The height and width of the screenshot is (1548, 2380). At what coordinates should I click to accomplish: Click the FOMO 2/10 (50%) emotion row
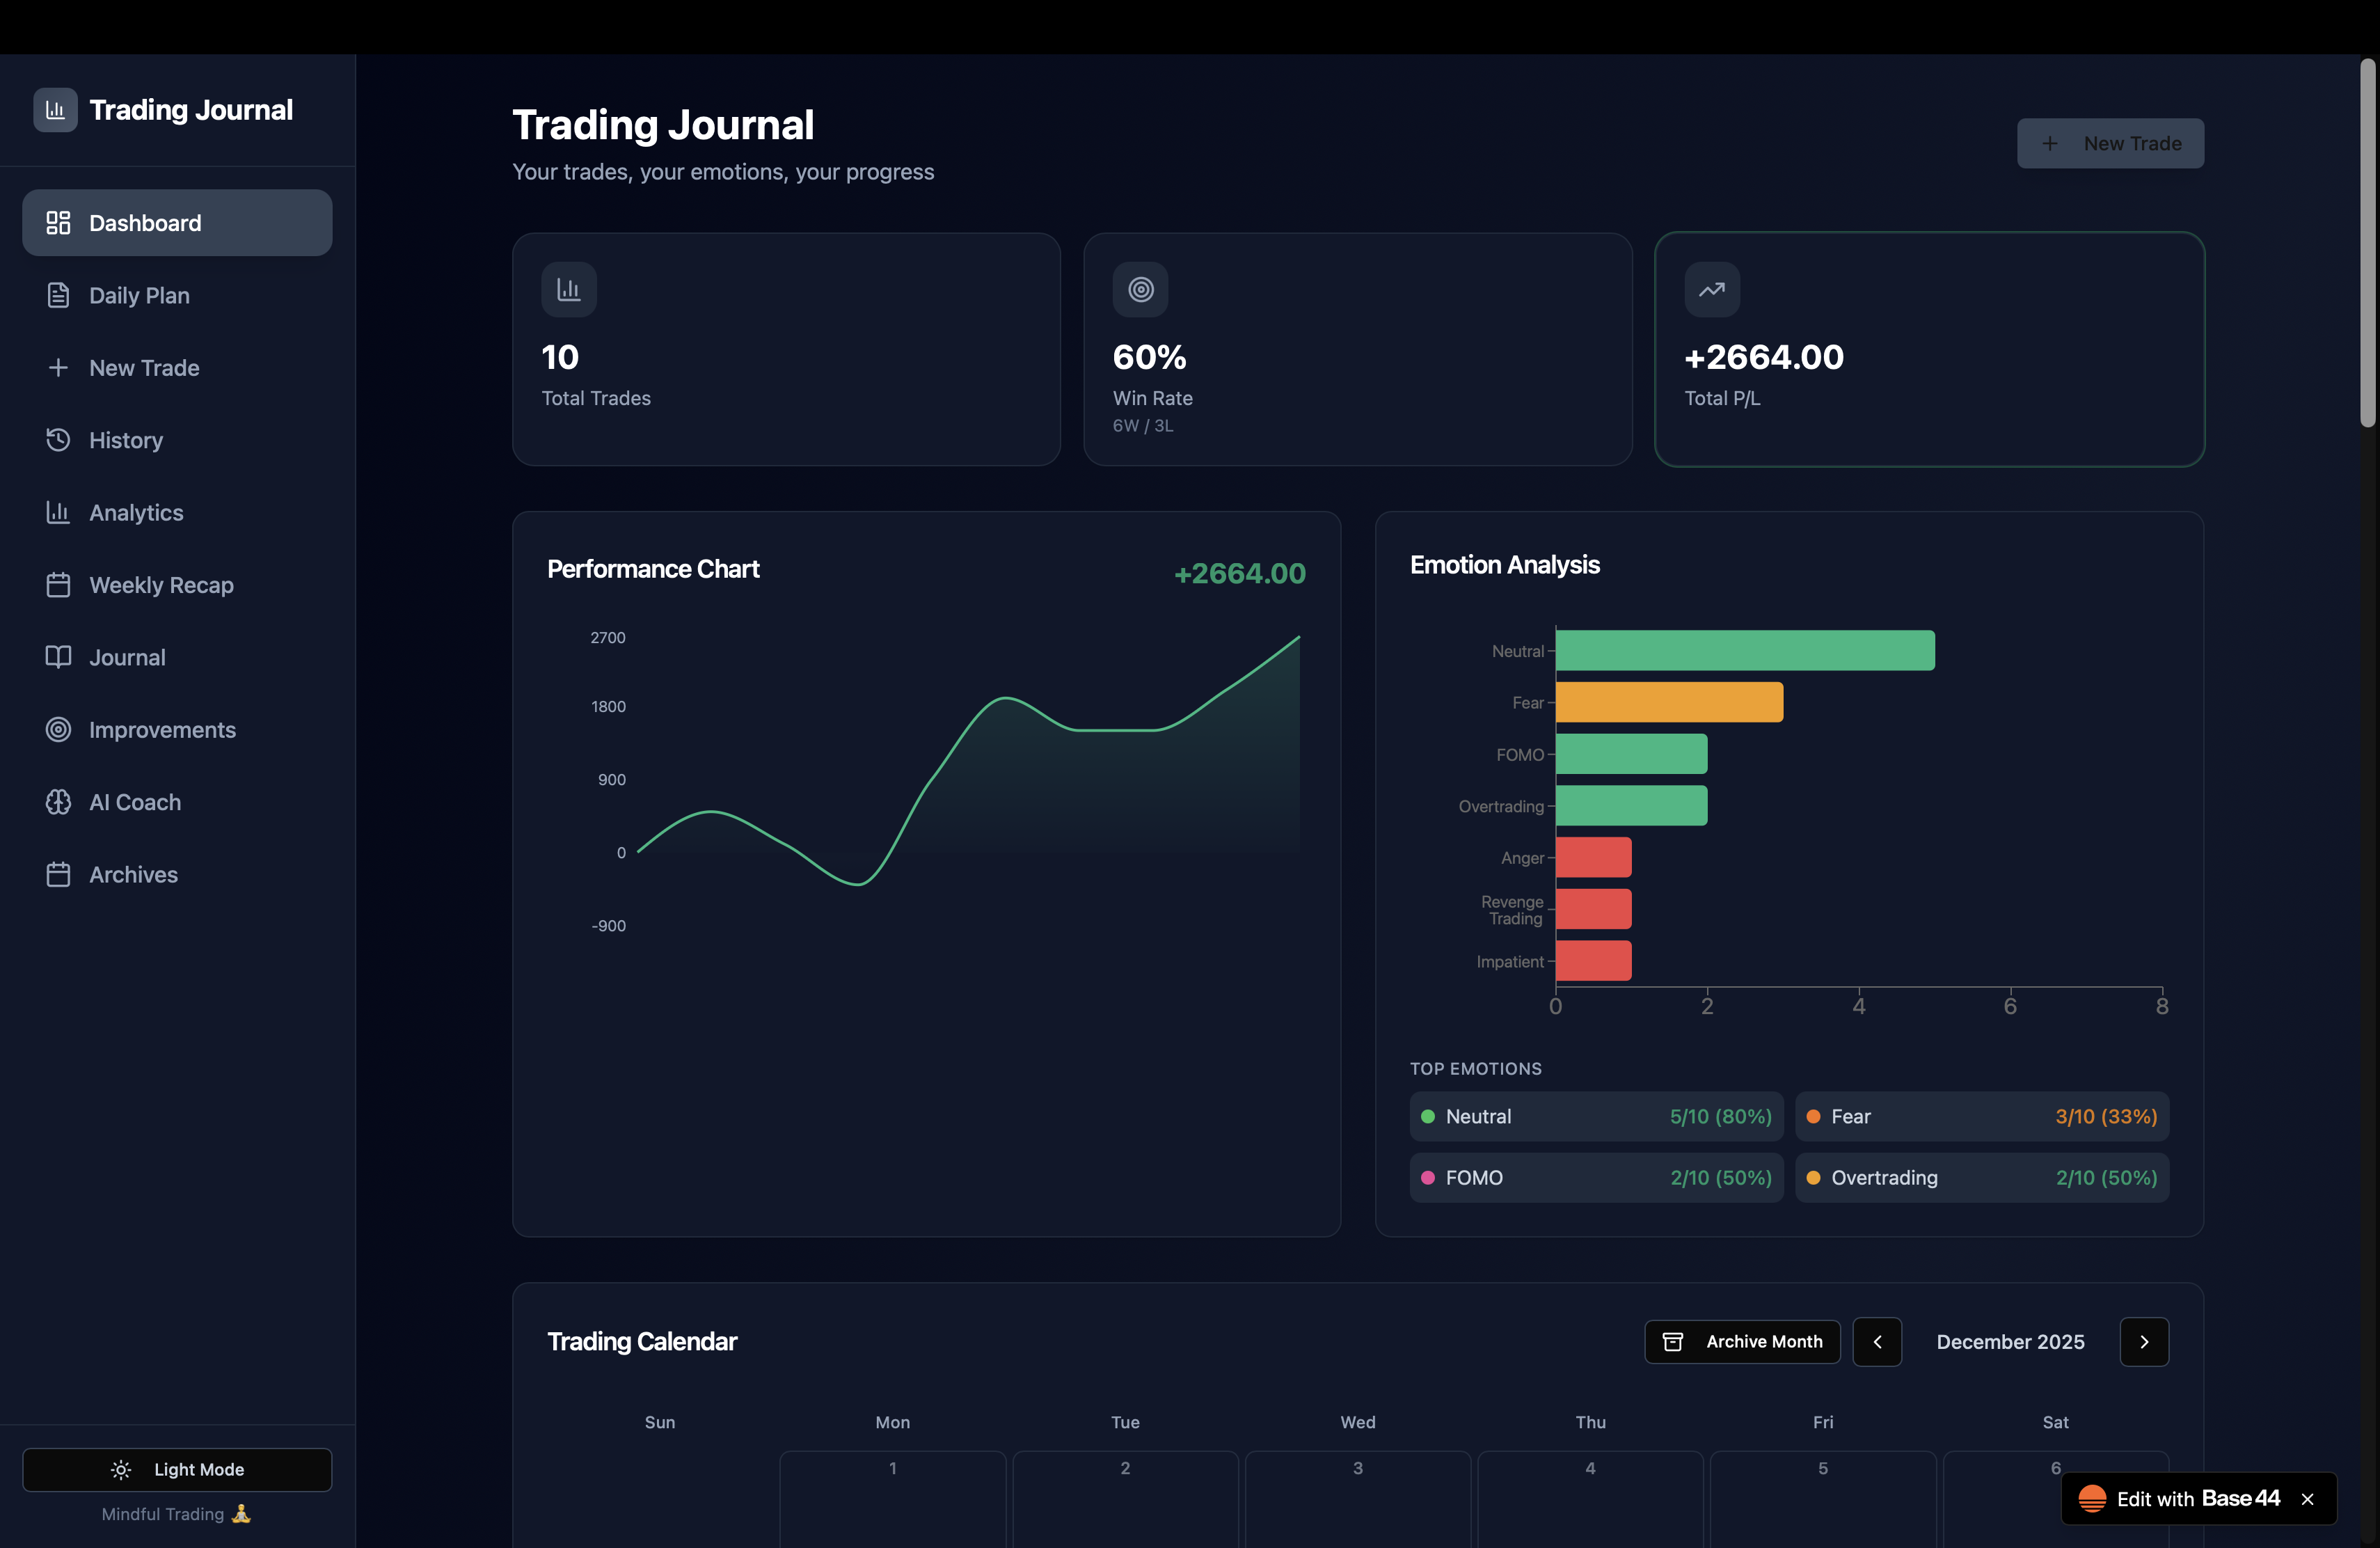[1596, 1178]
